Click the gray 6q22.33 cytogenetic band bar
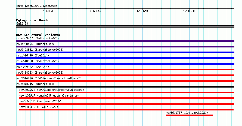Viewport: 242px width, 126px height. [125, 26]
